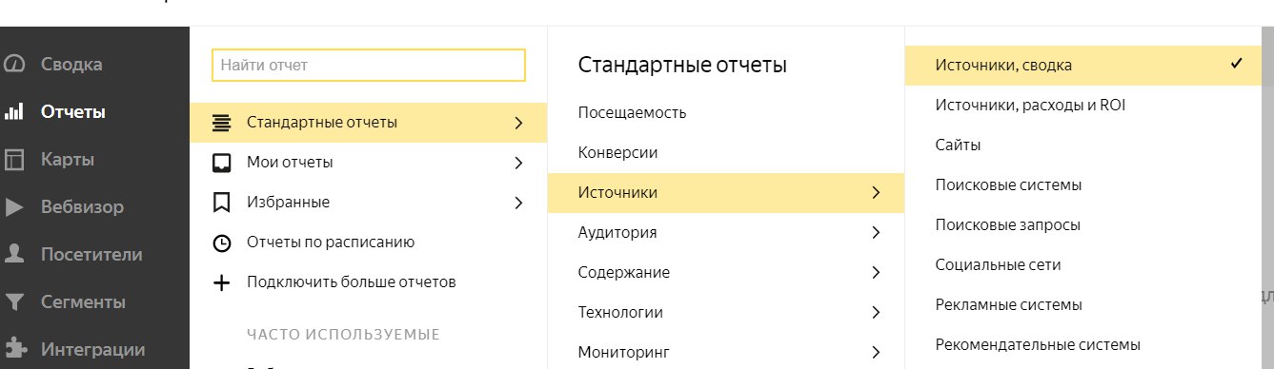Image resolution: width=1274 pixels, height=369 pixels.
Task: Go to Карты section
Action: click(68, 160)
